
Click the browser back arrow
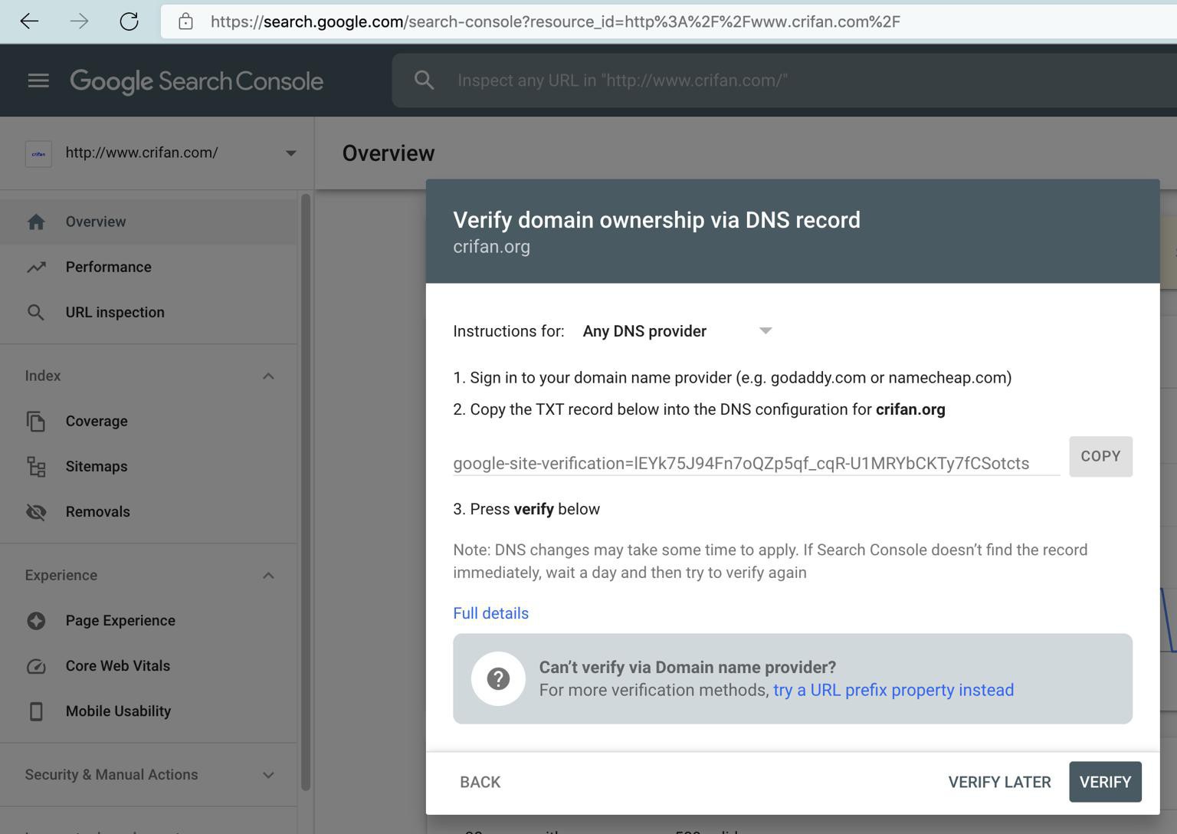(29, 21)
